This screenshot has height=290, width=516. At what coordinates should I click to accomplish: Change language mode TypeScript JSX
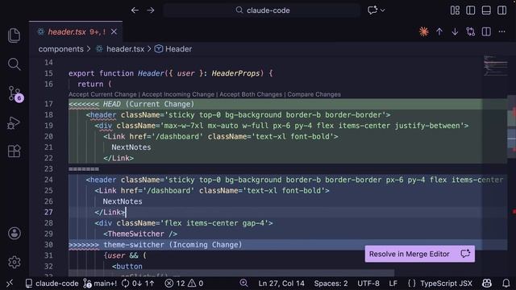440,283
